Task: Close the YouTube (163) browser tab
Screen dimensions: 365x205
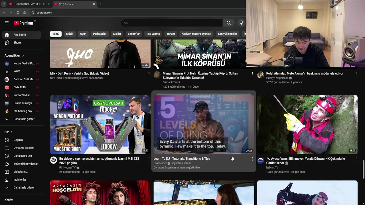Action: click(x=94, y=4)
